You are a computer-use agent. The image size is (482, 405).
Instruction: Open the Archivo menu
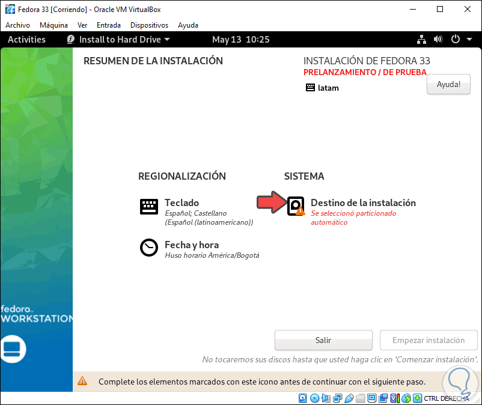pos(17,25)
